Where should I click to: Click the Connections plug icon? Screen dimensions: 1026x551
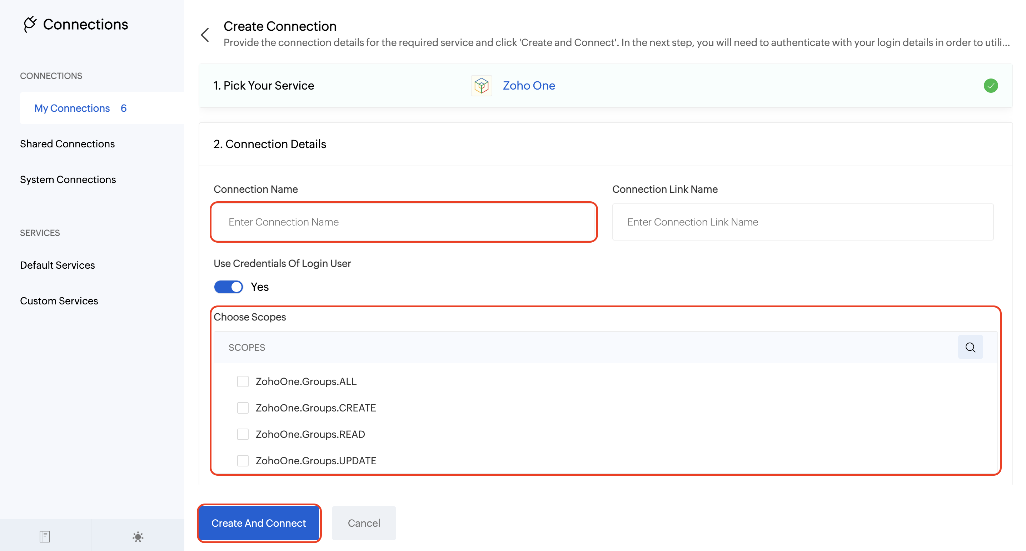30,24
